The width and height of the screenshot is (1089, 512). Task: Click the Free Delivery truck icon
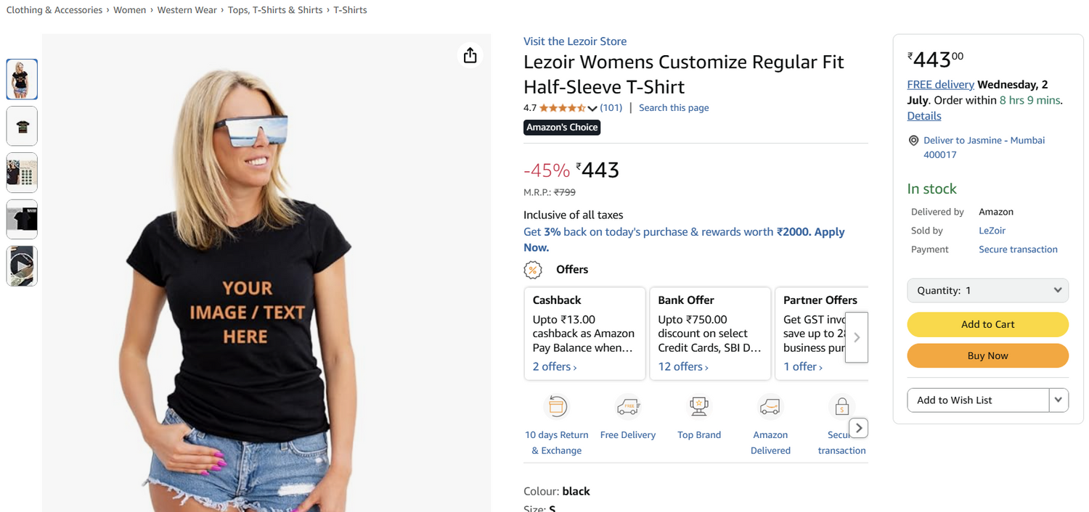pyautogui.click(x=628, y=407)
